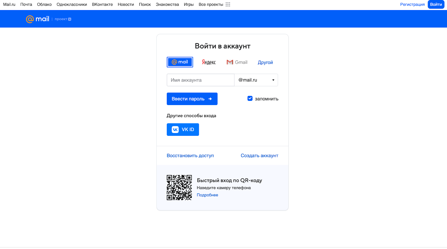Click the 'Ввести пароль' button
This screenshot has width=447, height=249.
pos(192,99)
